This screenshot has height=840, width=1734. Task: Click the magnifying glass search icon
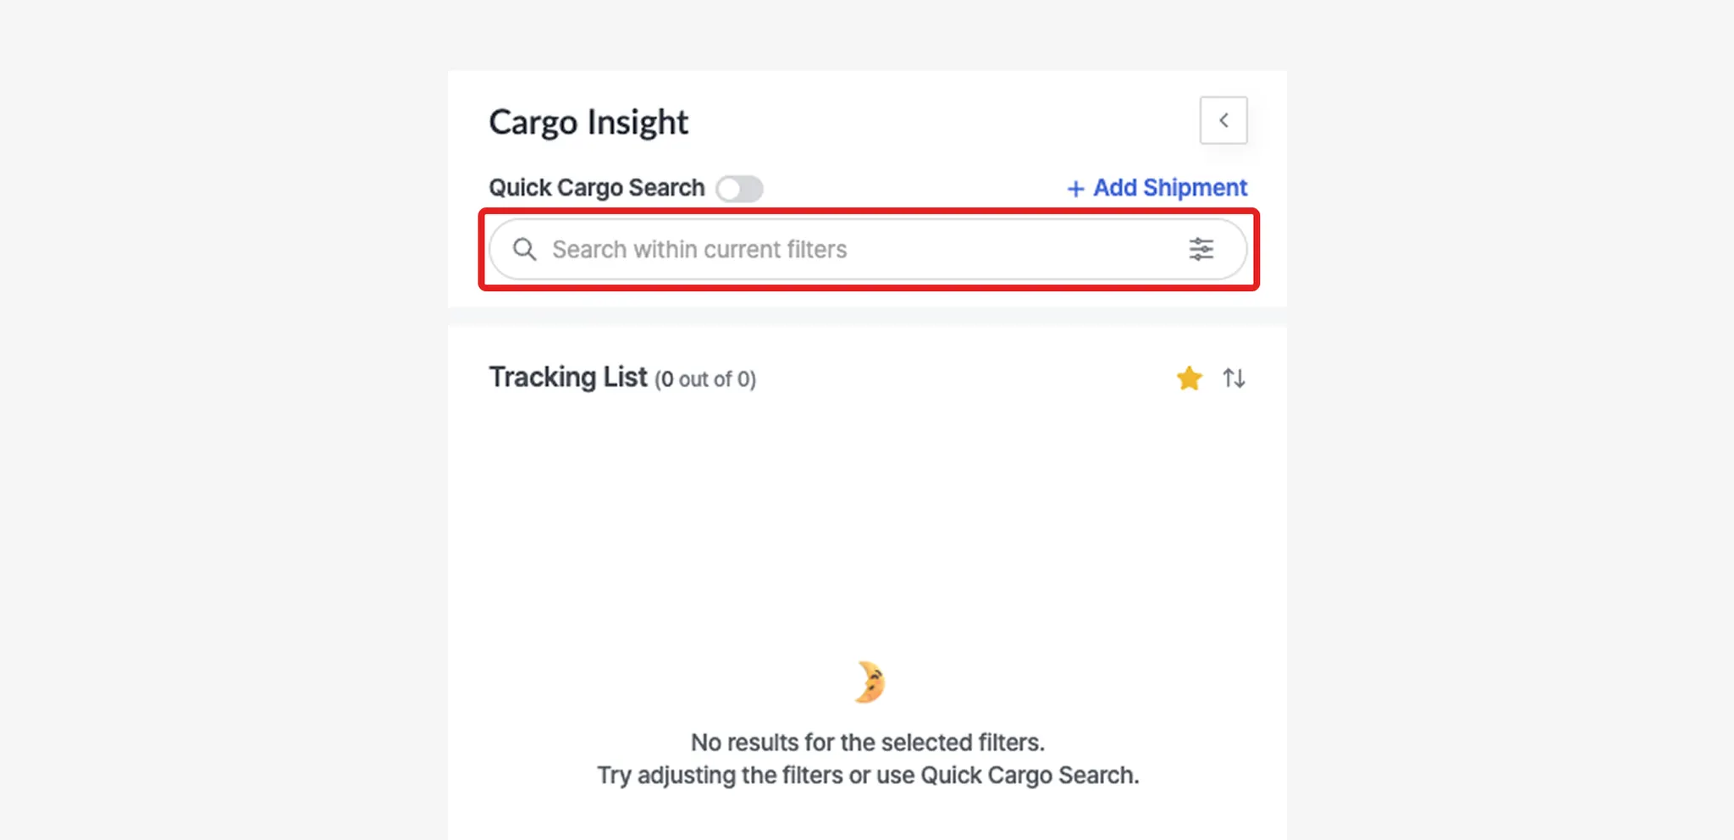pyautogui.click(x=525, y=249)
